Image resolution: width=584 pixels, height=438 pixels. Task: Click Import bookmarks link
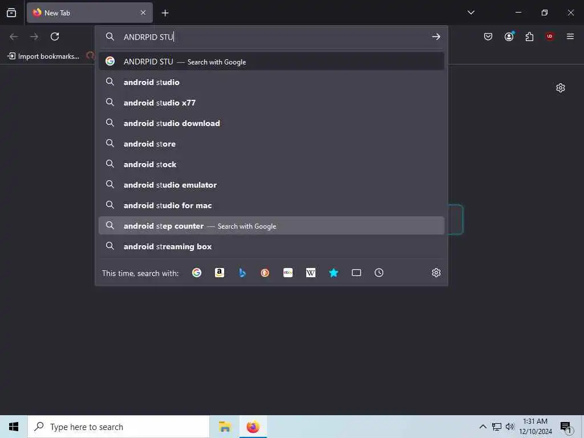tap(43, 56)
